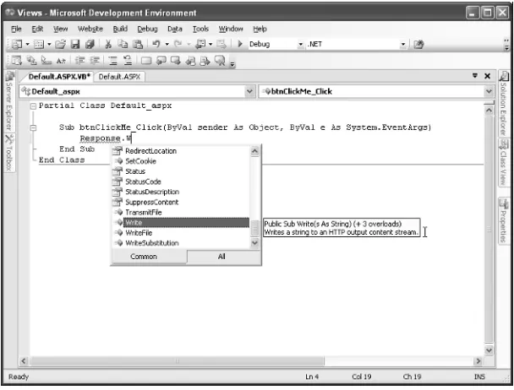Click the Save All icon
This screenshot has height=390, width=514.
click(90, 44)
